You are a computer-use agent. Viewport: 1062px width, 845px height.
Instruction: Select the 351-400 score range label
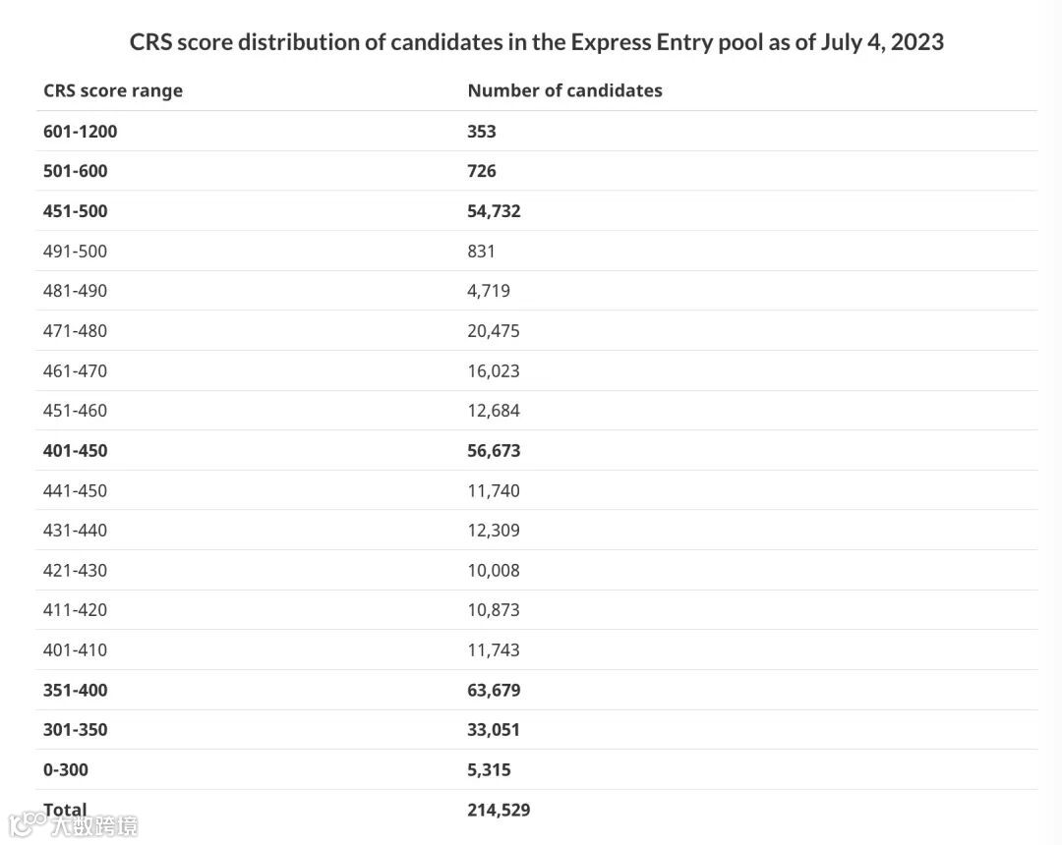[x=76, y=690]
